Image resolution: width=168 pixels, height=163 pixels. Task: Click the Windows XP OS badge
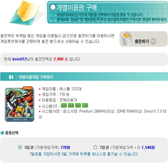pyautogui.click(x=85, y=106)
